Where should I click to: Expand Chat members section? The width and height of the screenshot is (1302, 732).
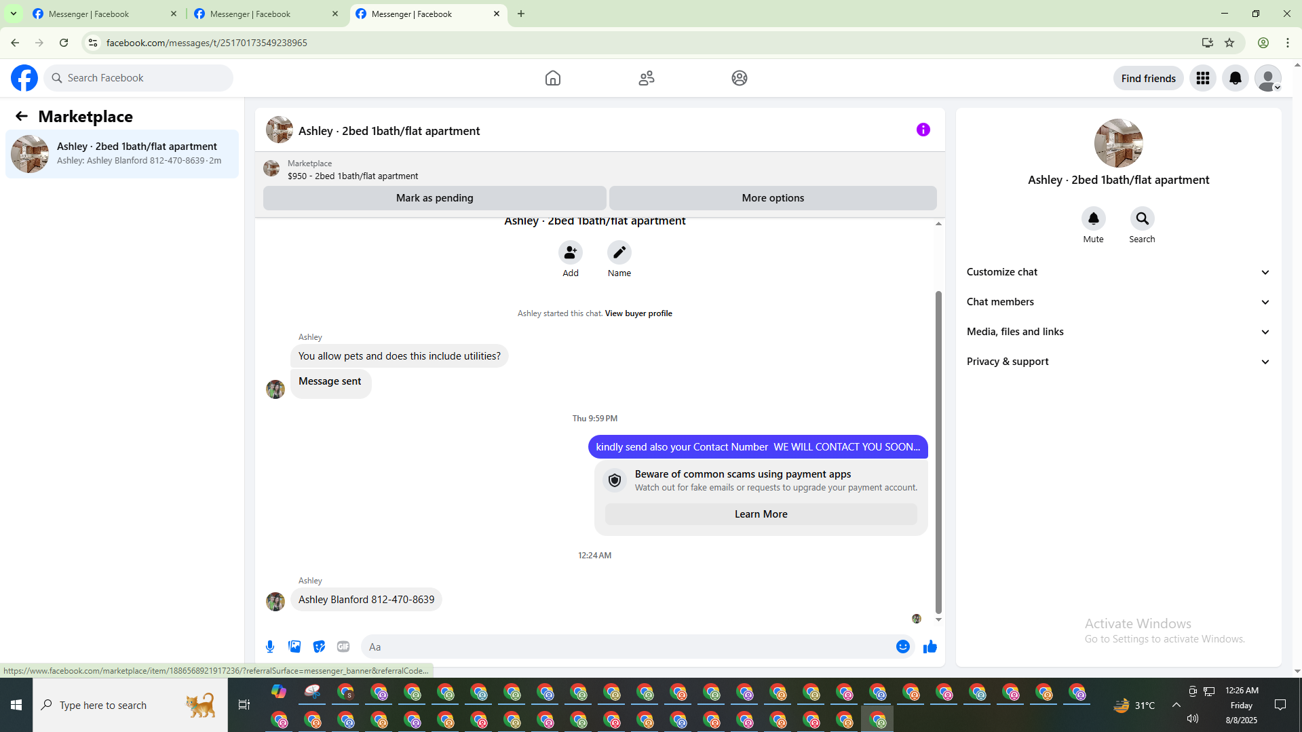(x=1119, y=302)
